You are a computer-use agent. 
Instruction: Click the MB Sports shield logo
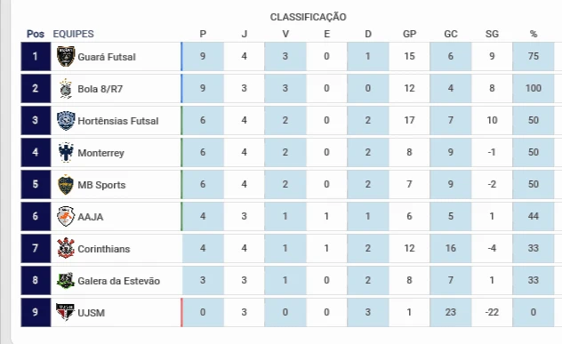click(x=66, y=185)
